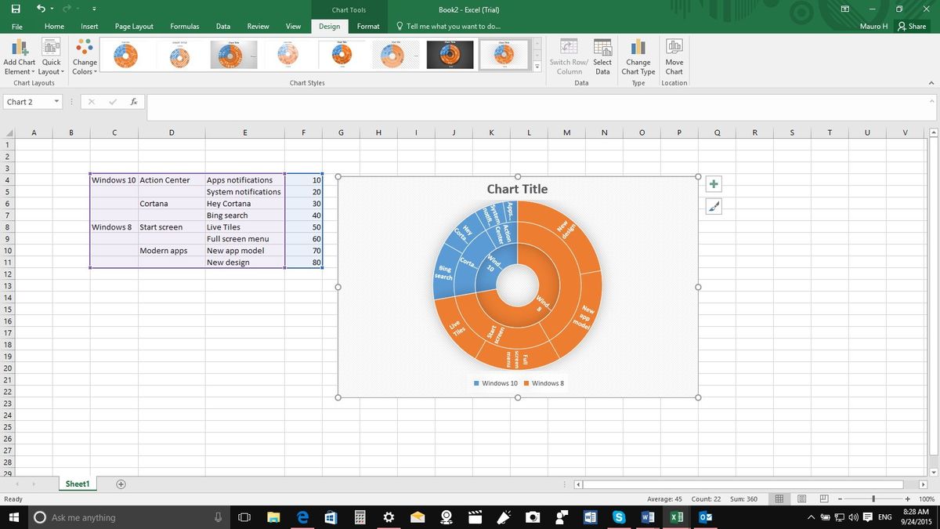Open the Name Box dropdown showing Chart 2
Screen dimensions: 940x529
56,102
